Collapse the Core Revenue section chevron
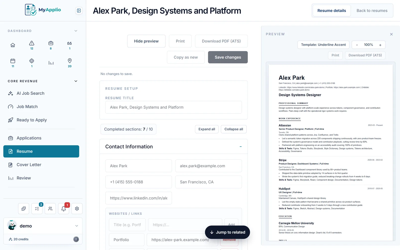400x250 pixels. pos(76,81)
